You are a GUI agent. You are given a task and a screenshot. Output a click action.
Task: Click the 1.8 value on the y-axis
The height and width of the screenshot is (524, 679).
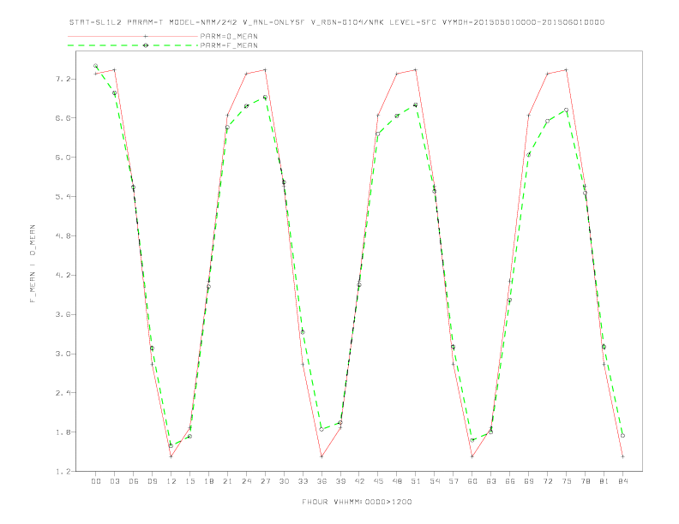tap(63, 432)
